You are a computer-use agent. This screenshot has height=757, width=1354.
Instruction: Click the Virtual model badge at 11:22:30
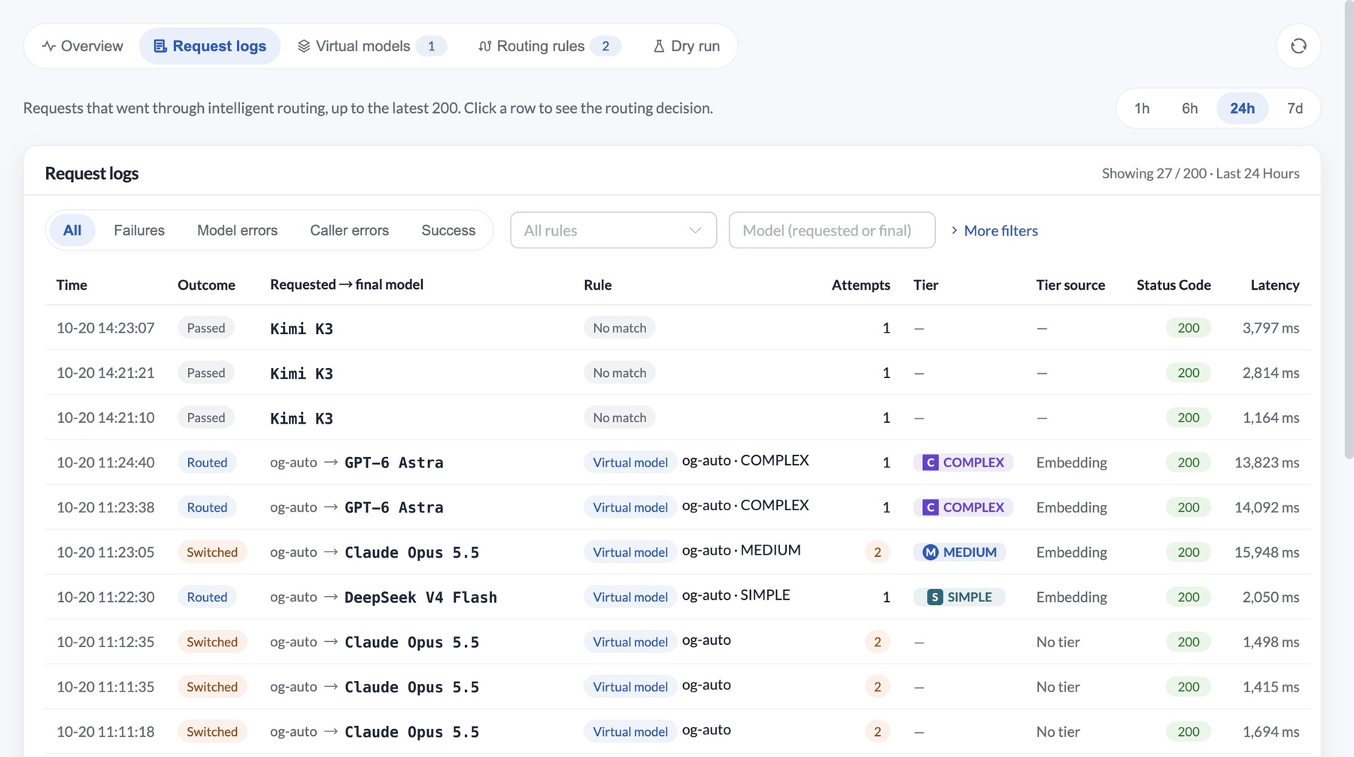(630, 597)
